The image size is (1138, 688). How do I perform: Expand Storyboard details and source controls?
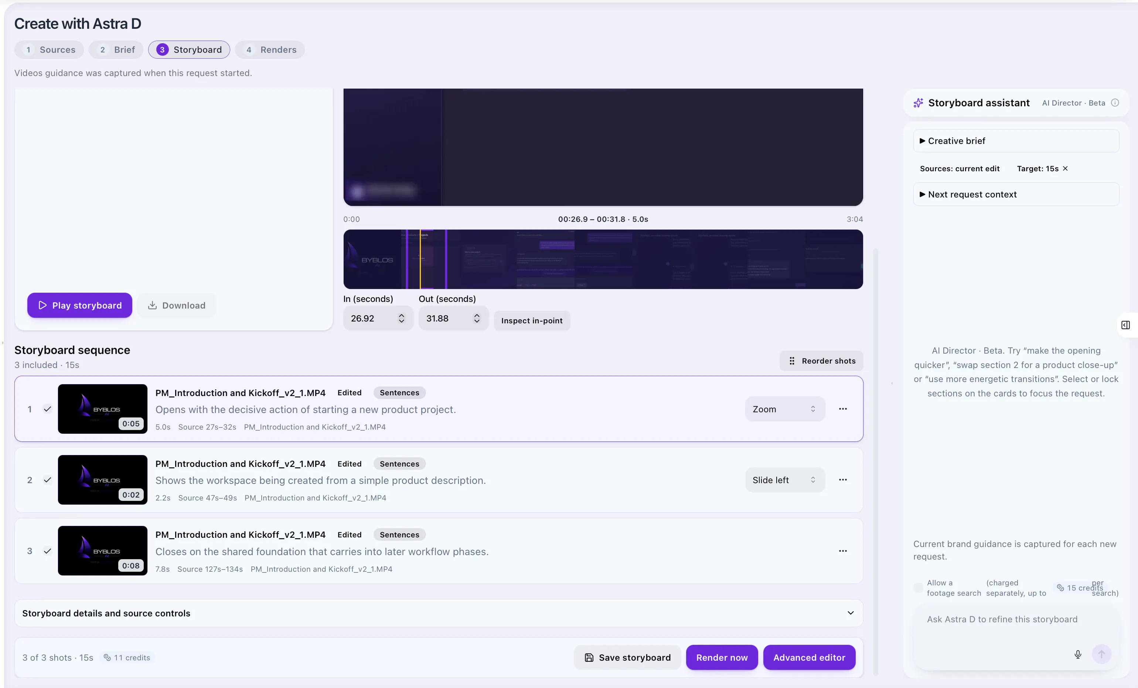(438, 613)
